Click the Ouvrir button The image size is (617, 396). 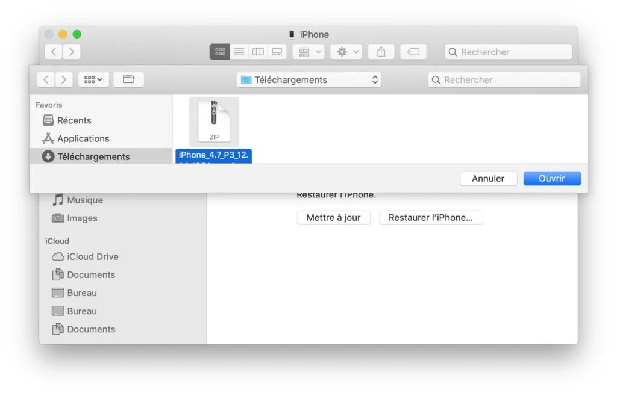click(x=552, y=178)
